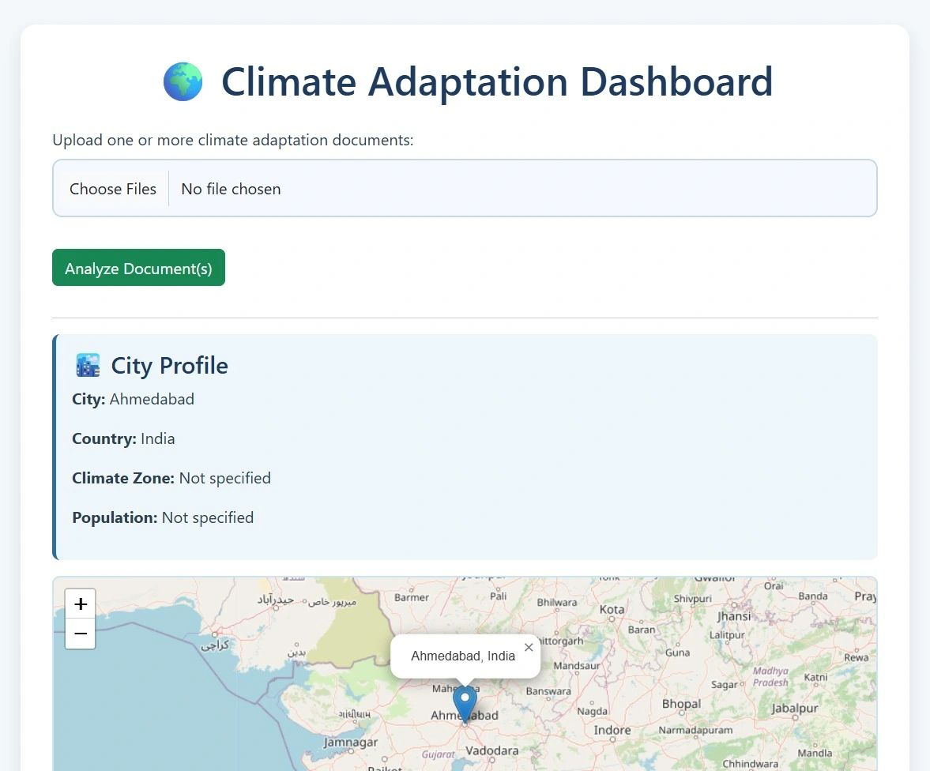Image resolution: width=930 pixels, height=771 pixels.
Task: Click Guna label on the map
Action: coord(677,653)
